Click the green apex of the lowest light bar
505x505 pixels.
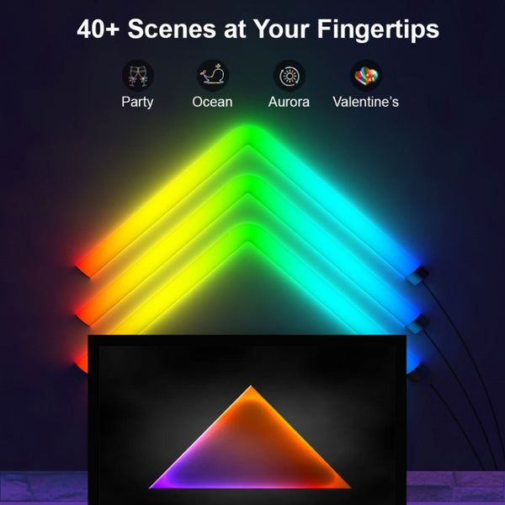[x=248, y=233]
